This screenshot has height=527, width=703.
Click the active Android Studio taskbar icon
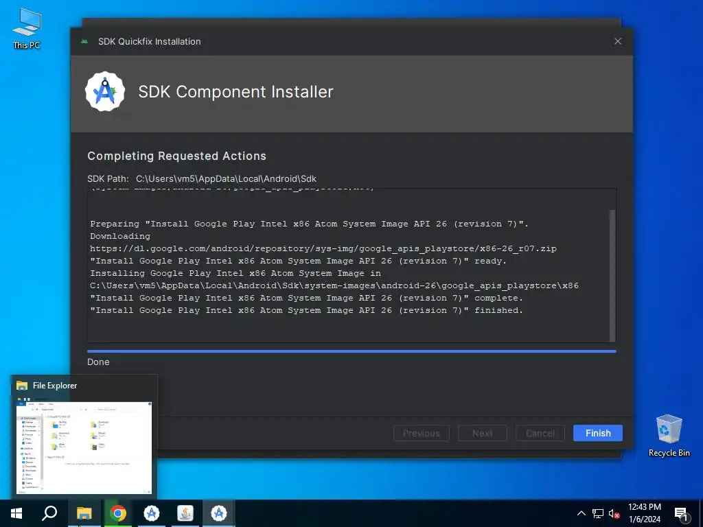tap(219, 513)
